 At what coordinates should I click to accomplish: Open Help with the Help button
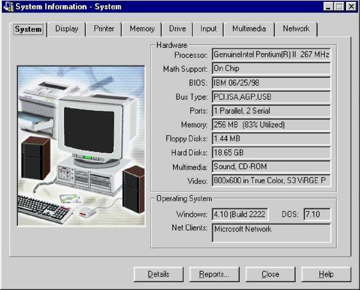(326, 274)
